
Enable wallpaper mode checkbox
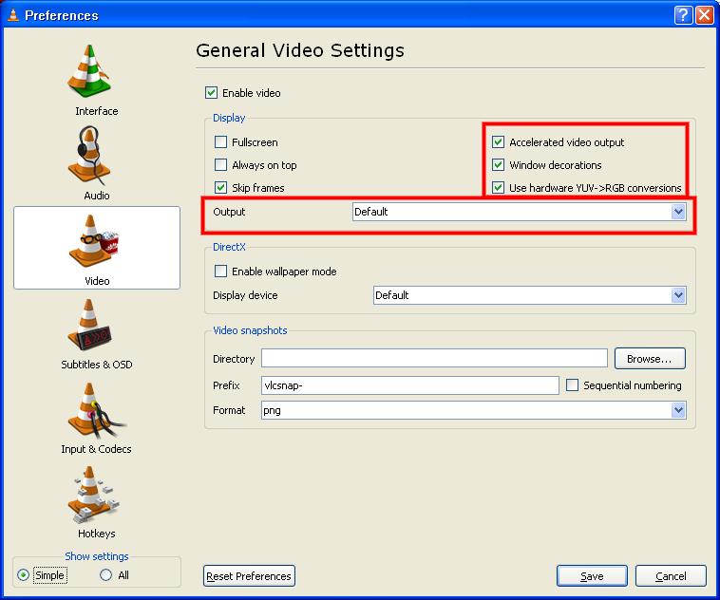[221, 271]
